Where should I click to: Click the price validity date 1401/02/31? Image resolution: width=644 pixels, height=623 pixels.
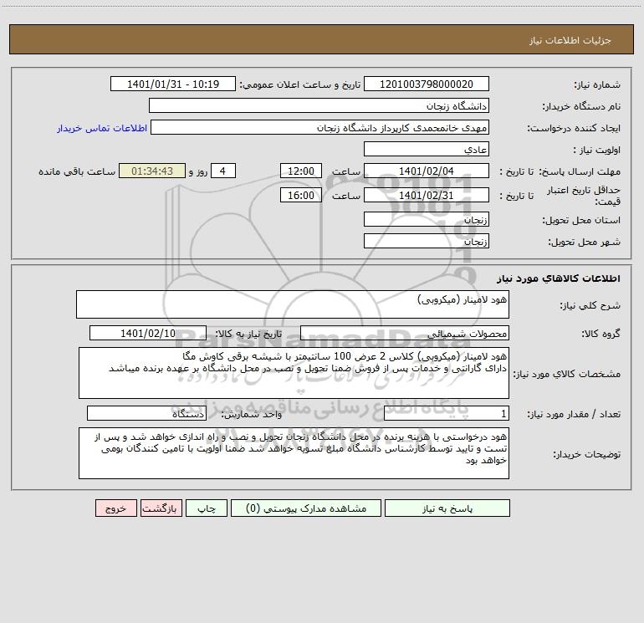(x=427, y=195)
